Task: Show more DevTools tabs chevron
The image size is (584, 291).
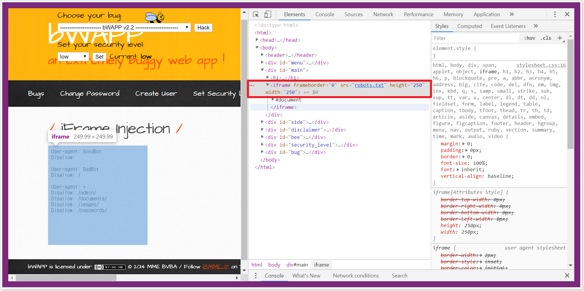Action: [512, 14]
